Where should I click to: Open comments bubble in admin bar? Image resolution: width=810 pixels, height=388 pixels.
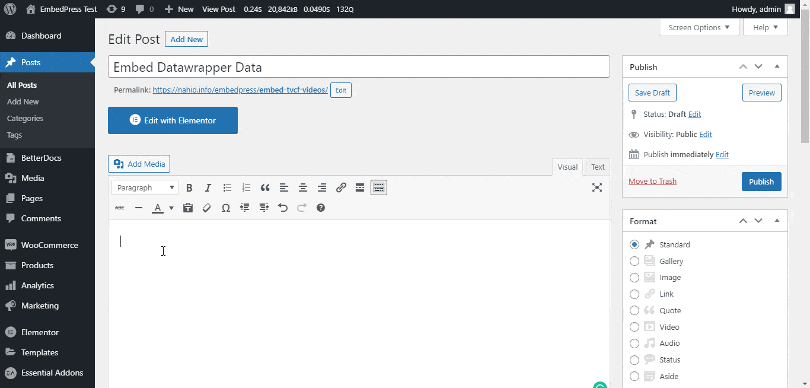pyautogui.click(x=145, y=9)
